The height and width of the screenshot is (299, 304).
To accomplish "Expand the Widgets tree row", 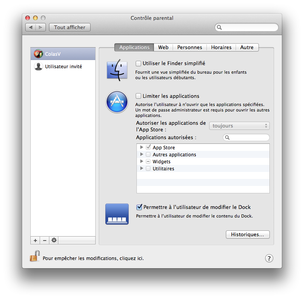I will click(142, 162).
